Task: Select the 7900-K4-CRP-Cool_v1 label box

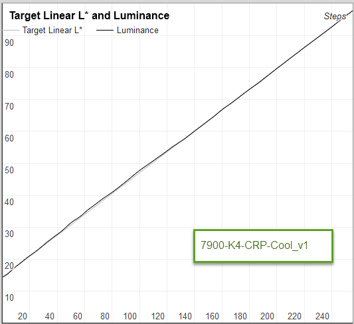Action: click(x=263, y=246)
